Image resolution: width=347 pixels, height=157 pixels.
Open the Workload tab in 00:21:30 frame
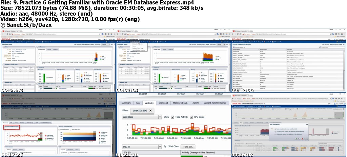pos(163,103)
